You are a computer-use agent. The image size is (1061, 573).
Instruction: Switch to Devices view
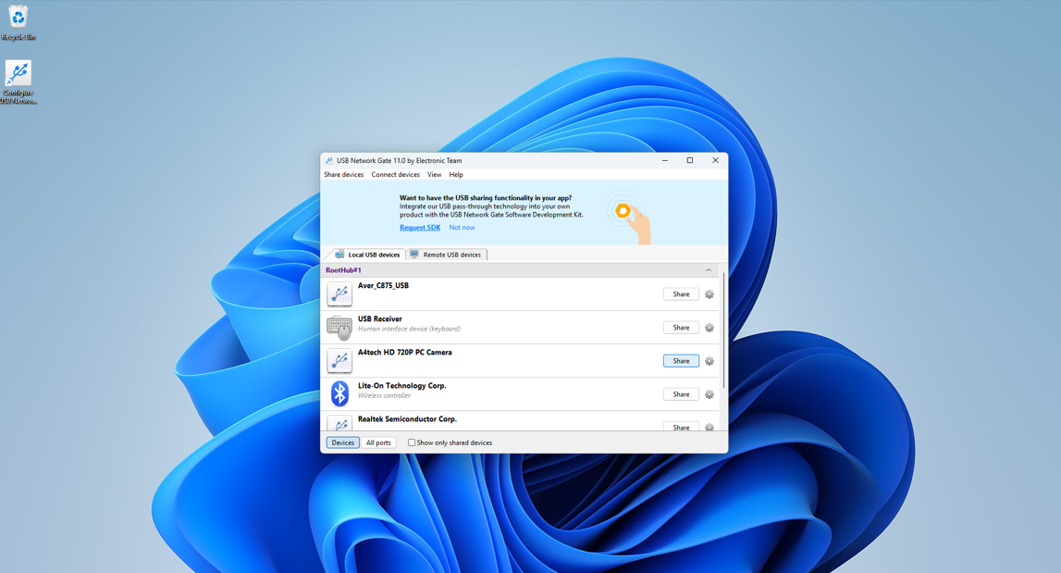click(x=342, y=442)
